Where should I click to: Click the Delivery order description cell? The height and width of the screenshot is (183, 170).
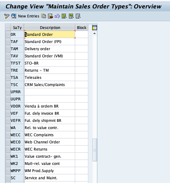50,49
